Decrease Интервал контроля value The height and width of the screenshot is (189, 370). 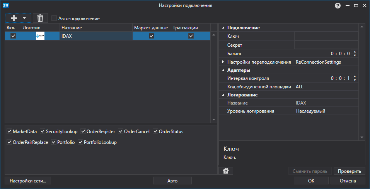pyautogui.click(x=355, y=80)
